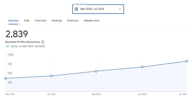
Task: Click the 2,839 interactions total
Action: click(x=17, y=34)
